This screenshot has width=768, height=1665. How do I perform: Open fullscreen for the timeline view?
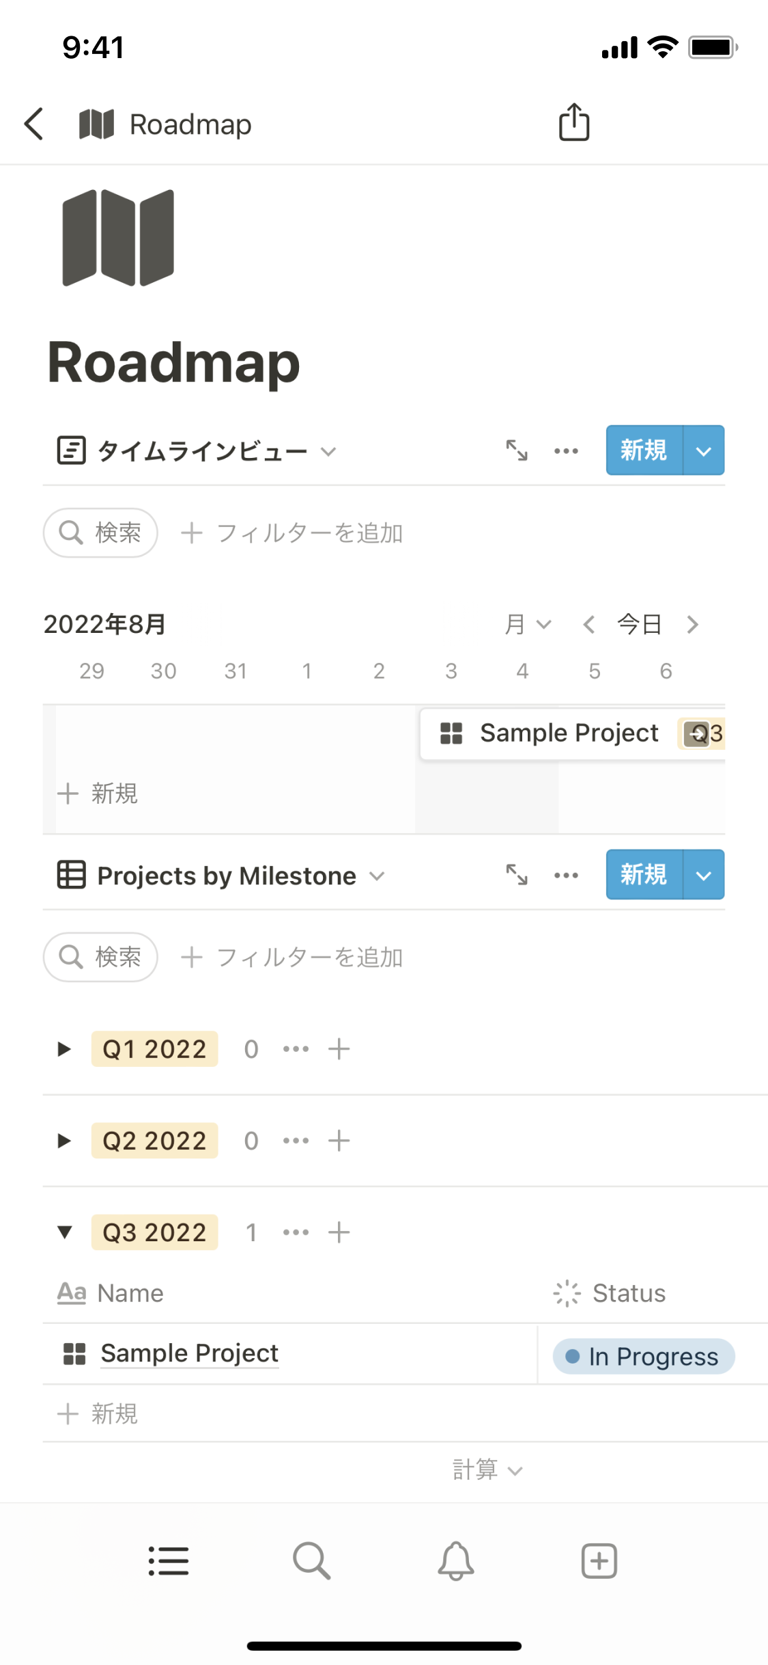tap(517, 451)
